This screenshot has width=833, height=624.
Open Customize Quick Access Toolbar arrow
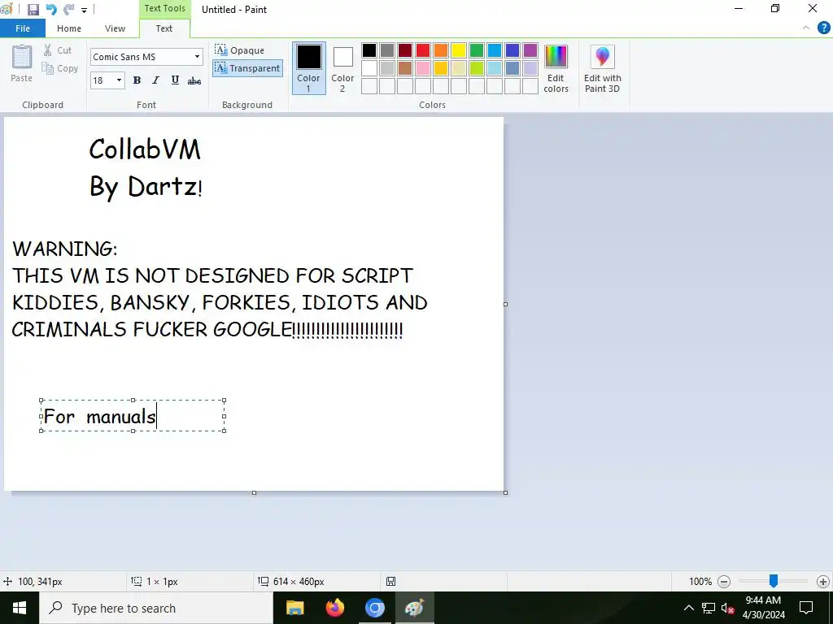(x=84, y=10)
